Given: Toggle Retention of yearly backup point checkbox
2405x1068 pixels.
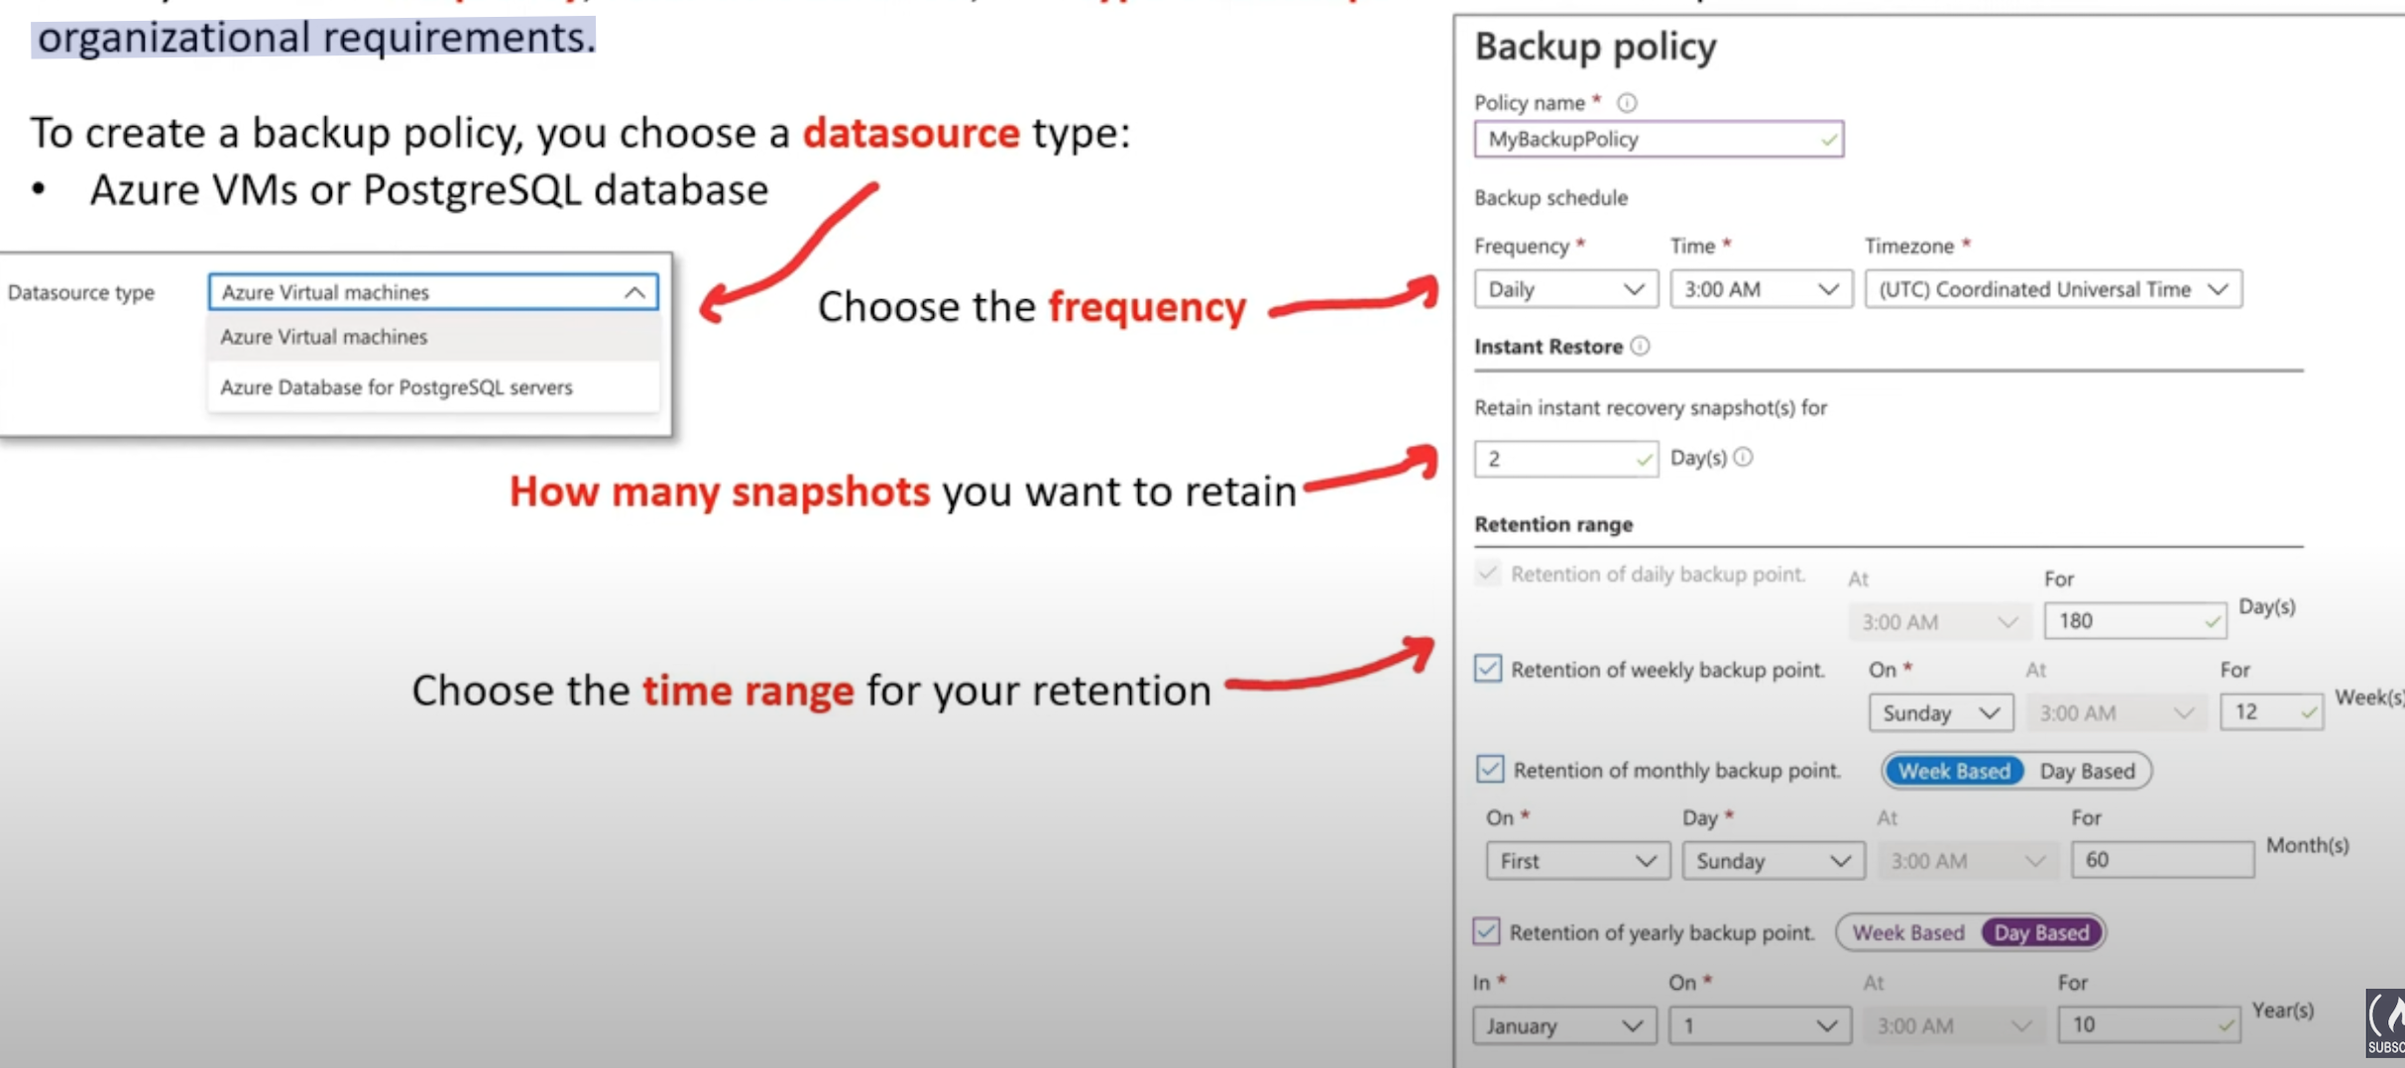Looking at the screenshot, I should click(x=1485, y=931).
